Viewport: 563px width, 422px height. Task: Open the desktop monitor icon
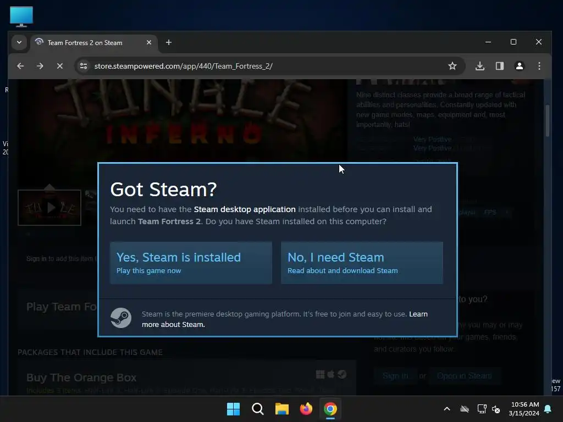[21, 16]
